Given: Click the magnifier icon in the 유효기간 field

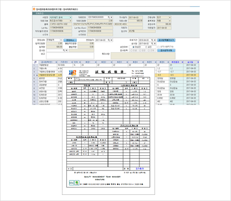Looking at the screenshot, I should click(x=152, y=40).
